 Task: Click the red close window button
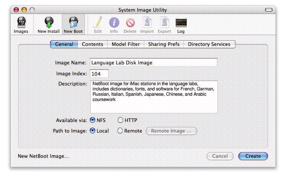(17, 10)
